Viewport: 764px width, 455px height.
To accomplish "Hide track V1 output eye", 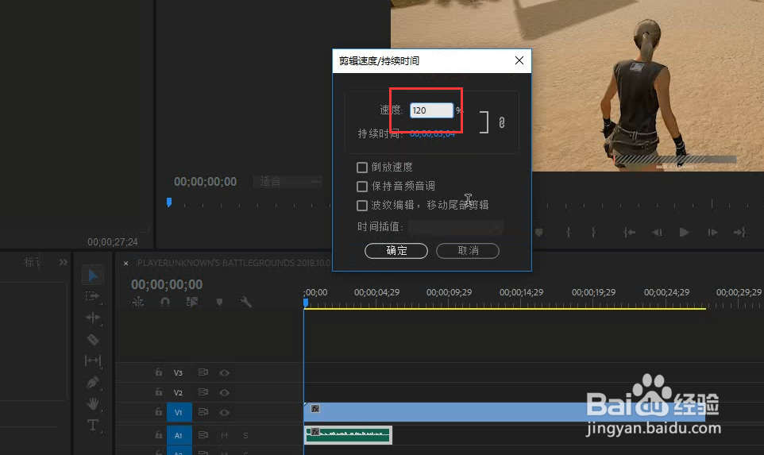I will click(x=224, y=412).
